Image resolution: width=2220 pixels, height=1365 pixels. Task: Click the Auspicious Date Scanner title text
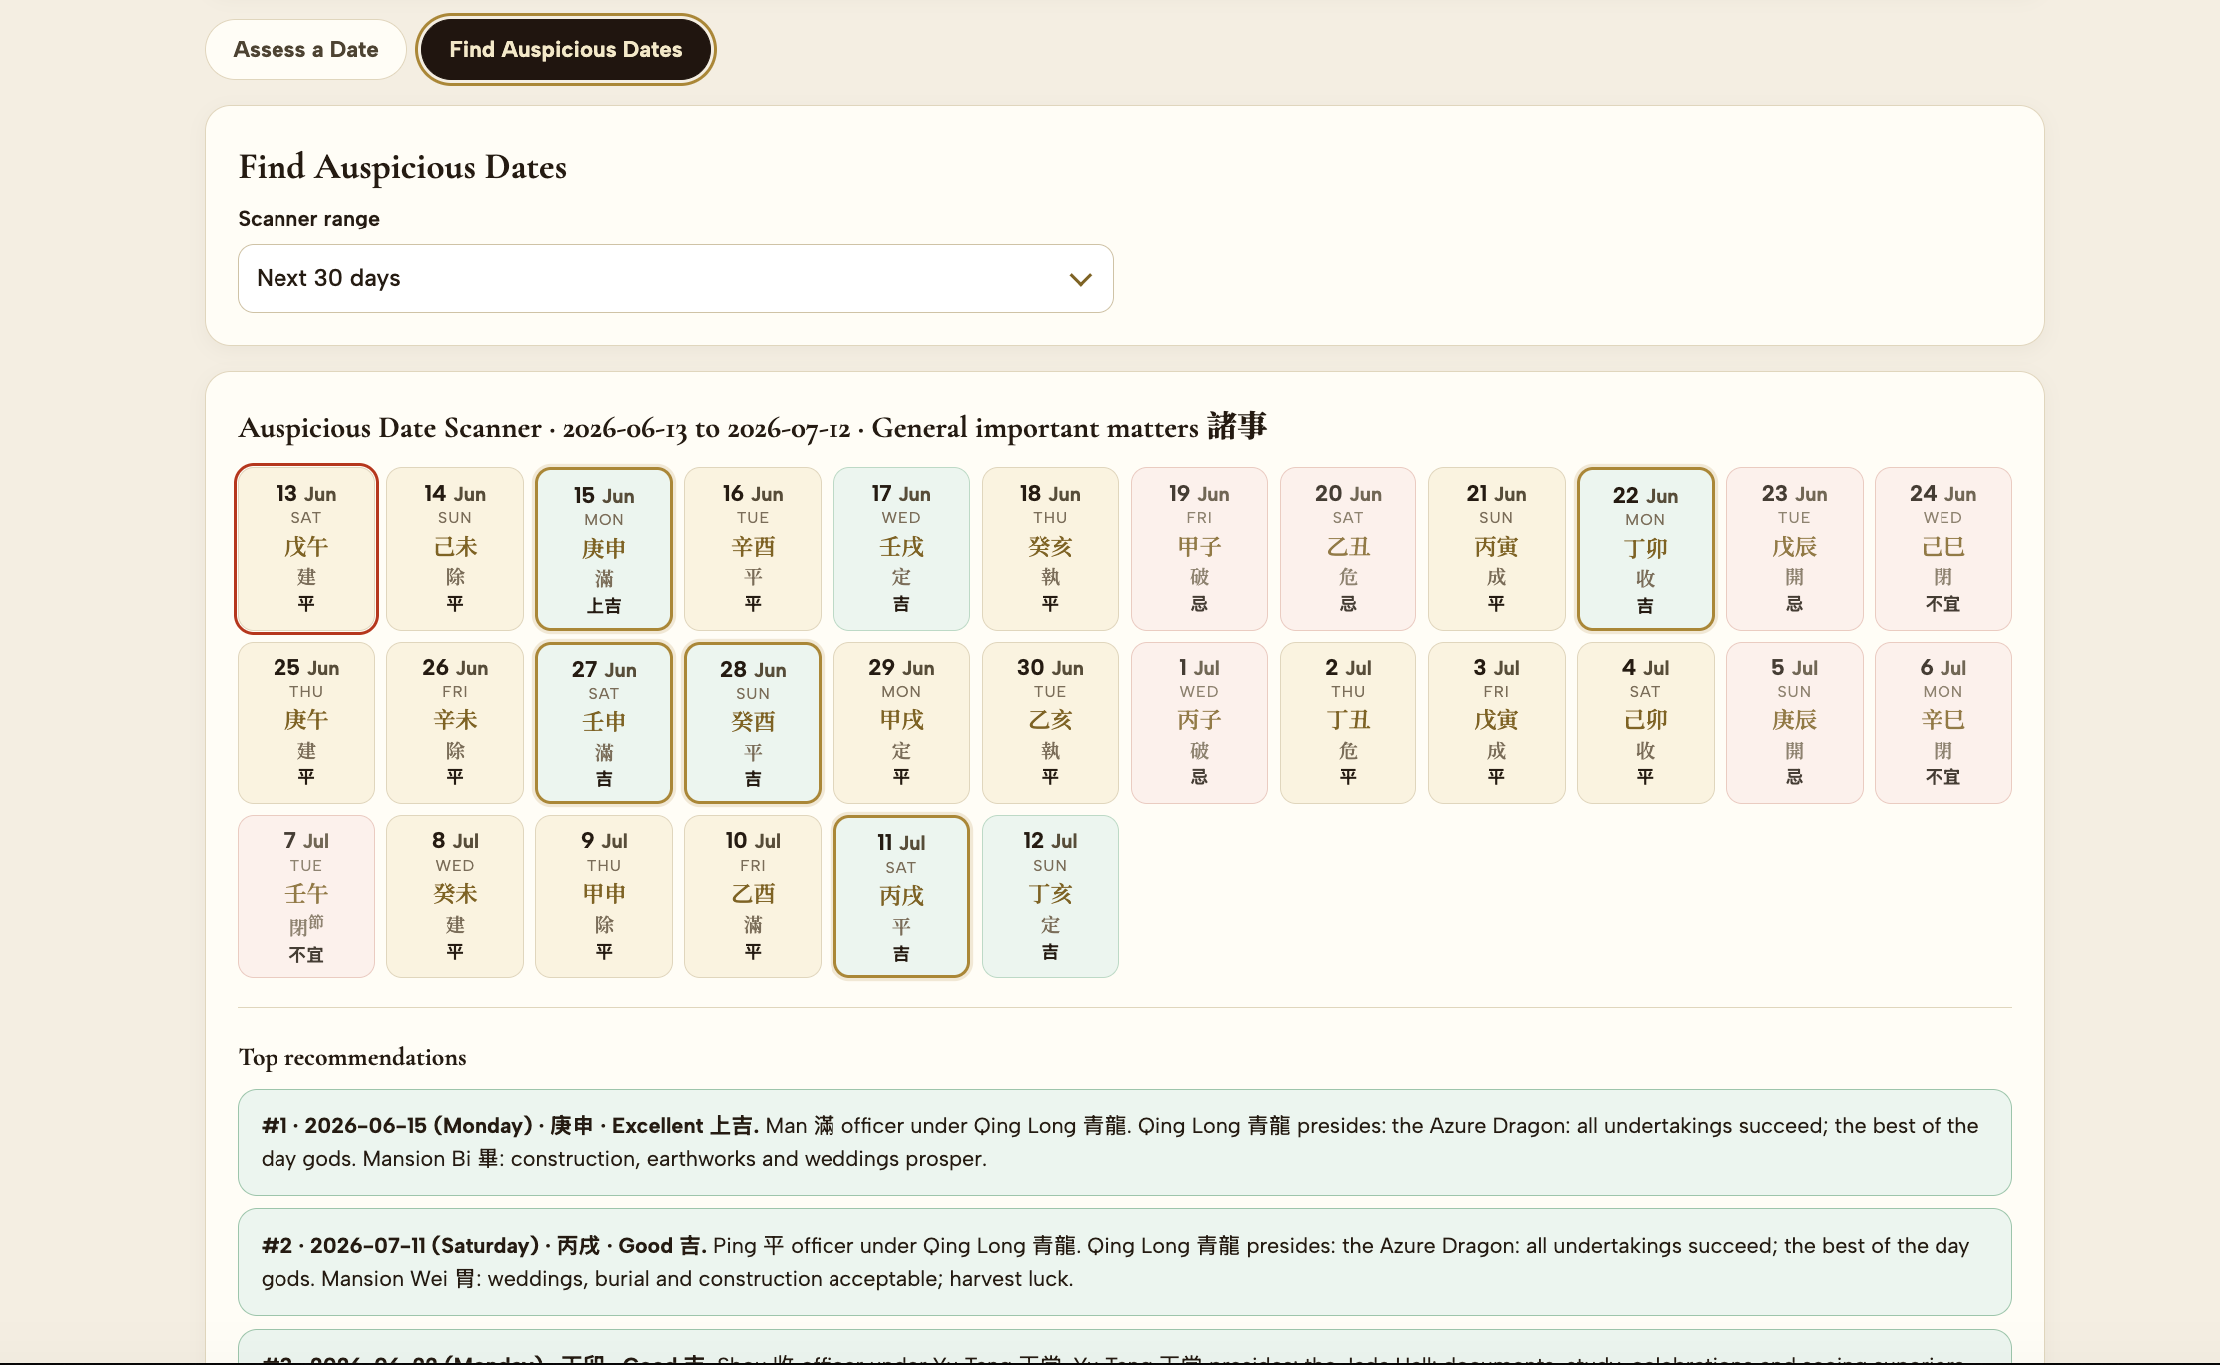[x=753, y=427]
